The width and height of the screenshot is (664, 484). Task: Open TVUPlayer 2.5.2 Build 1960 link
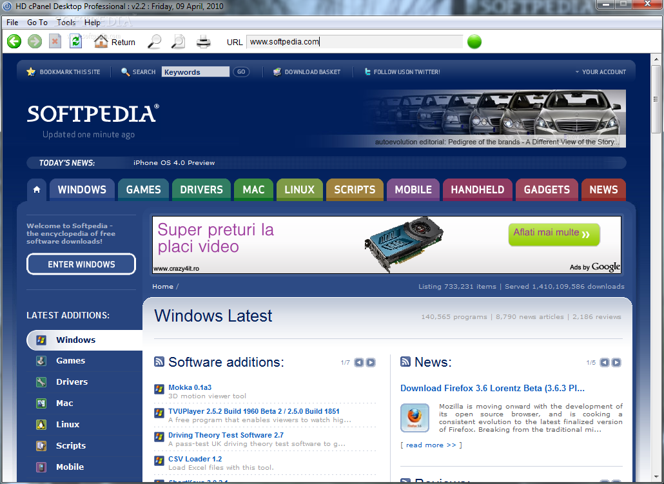pyautogui.click(x=253, y=411)
